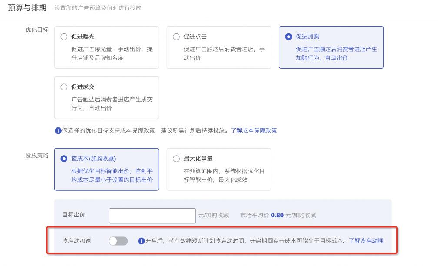The image size is (438, 266).
Task: Choose the 促进点击 radio option
Action: 176,37
